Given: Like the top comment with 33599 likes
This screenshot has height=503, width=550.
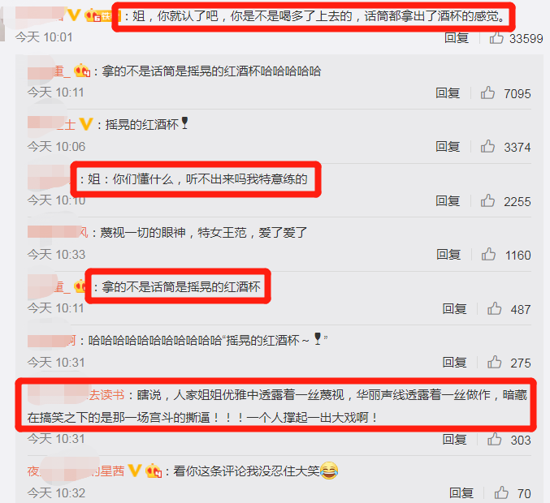Looking at the screenshot, I should coord(496,38).
